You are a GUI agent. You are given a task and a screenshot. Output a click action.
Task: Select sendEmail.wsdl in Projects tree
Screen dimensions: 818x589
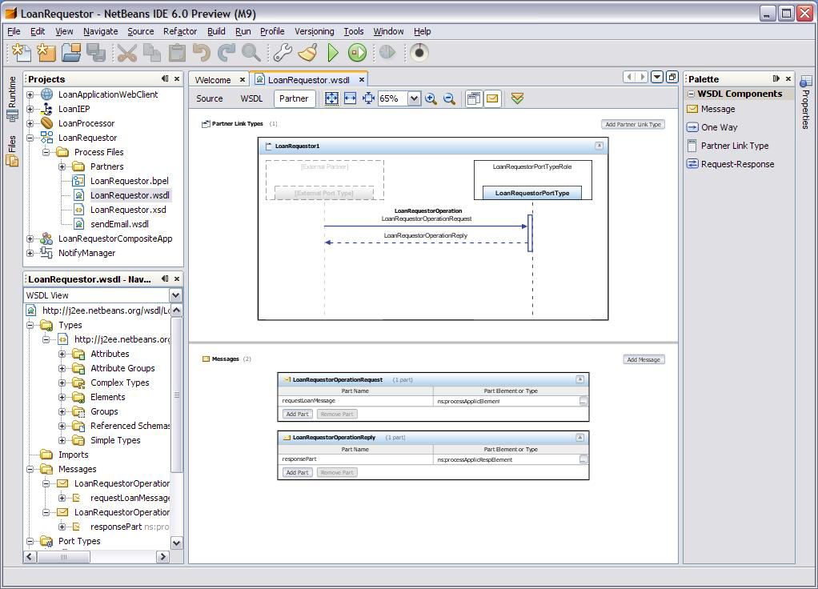119,224
